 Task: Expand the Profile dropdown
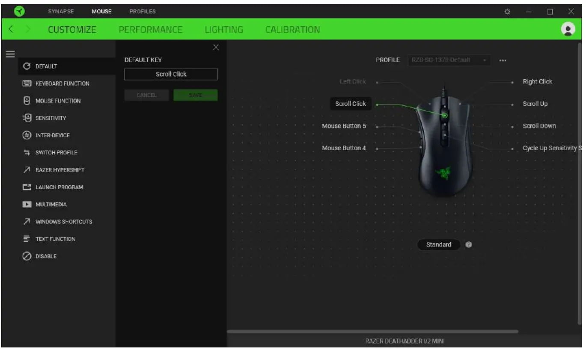click(x=449, y=60)
